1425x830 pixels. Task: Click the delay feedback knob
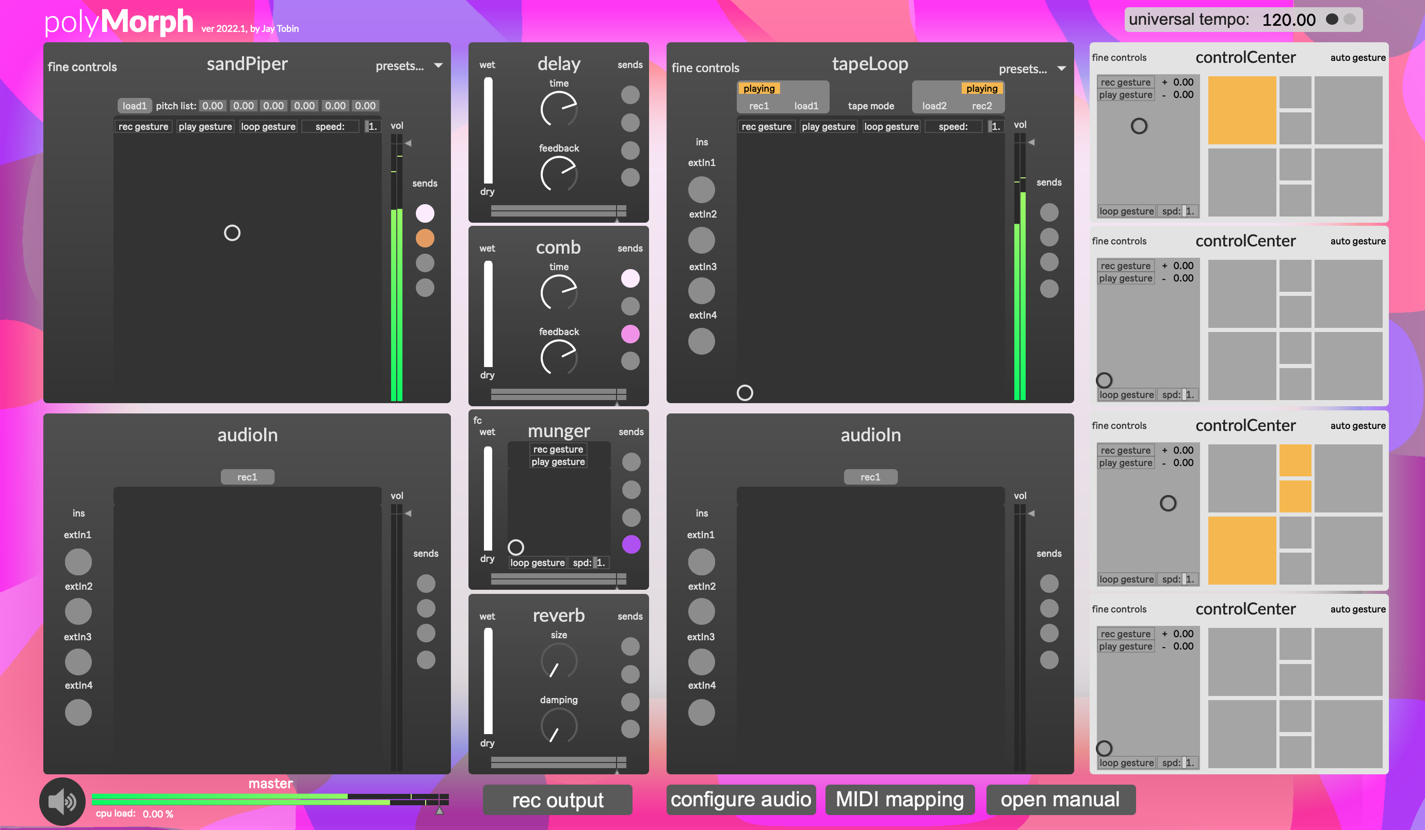[559, 175]
